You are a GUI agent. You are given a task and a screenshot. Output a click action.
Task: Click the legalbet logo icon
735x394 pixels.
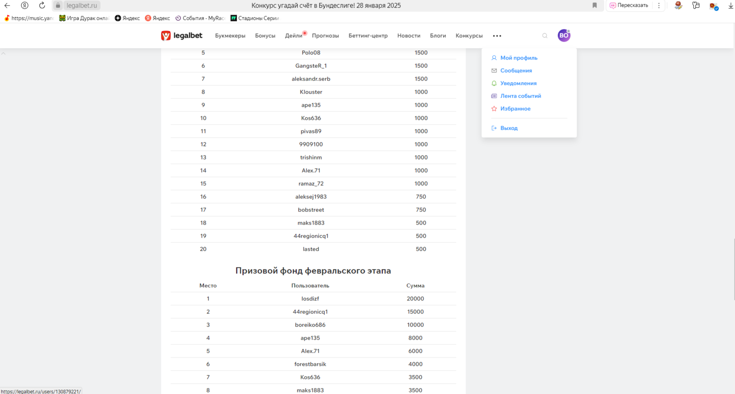pyautogui.click(x=166, y=36)
